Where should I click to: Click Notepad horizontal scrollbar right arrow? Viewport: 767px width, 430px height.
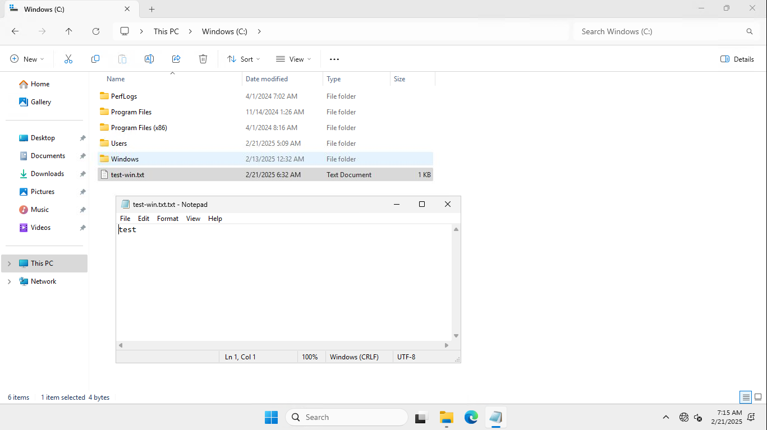pyautogui.click(x=447, y=345)
